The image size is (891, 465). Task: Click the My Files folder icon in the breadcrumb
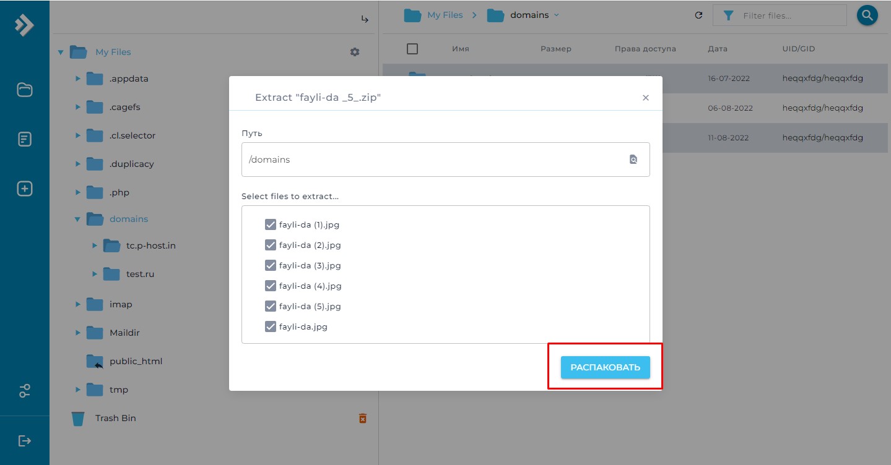click(412, 15)
